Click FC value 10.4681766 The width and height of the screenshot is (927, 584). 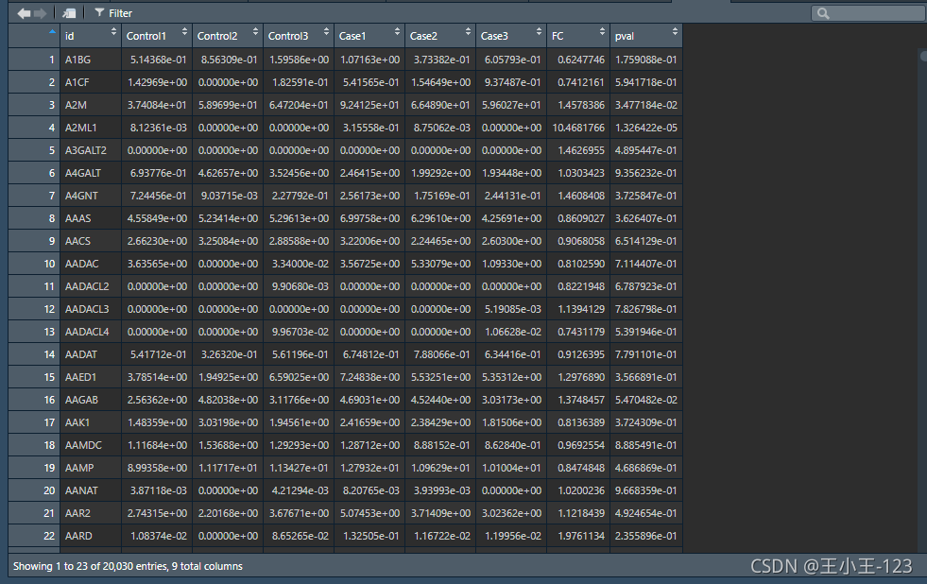point(578,128)
